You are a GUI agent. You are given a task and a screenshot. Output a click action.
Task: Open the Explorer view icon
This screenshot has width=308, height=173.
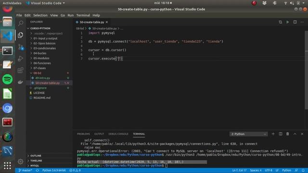pos(20,35)
